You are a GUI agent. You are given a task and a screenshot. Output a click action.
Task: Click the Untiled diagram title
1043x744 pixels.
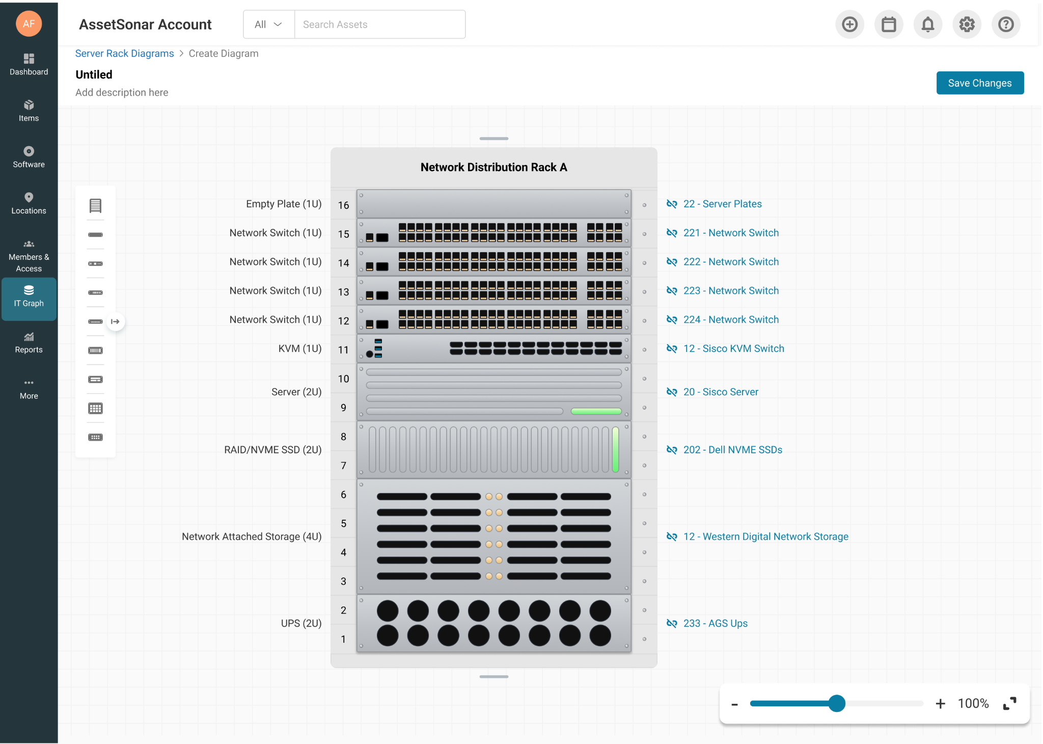(94, 74)
